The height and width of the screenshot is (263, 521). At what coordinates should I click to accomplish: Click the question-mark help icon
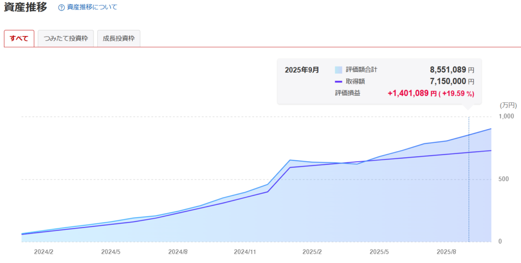tap(62, 8)
